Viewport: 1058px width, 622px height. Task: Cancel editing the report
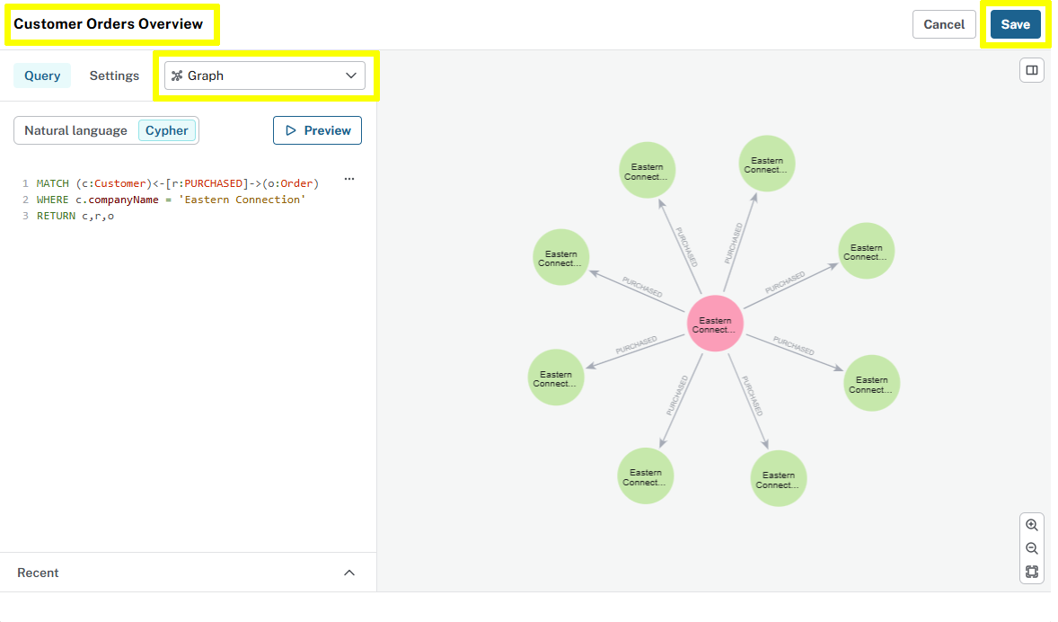[x=944, y=24]
